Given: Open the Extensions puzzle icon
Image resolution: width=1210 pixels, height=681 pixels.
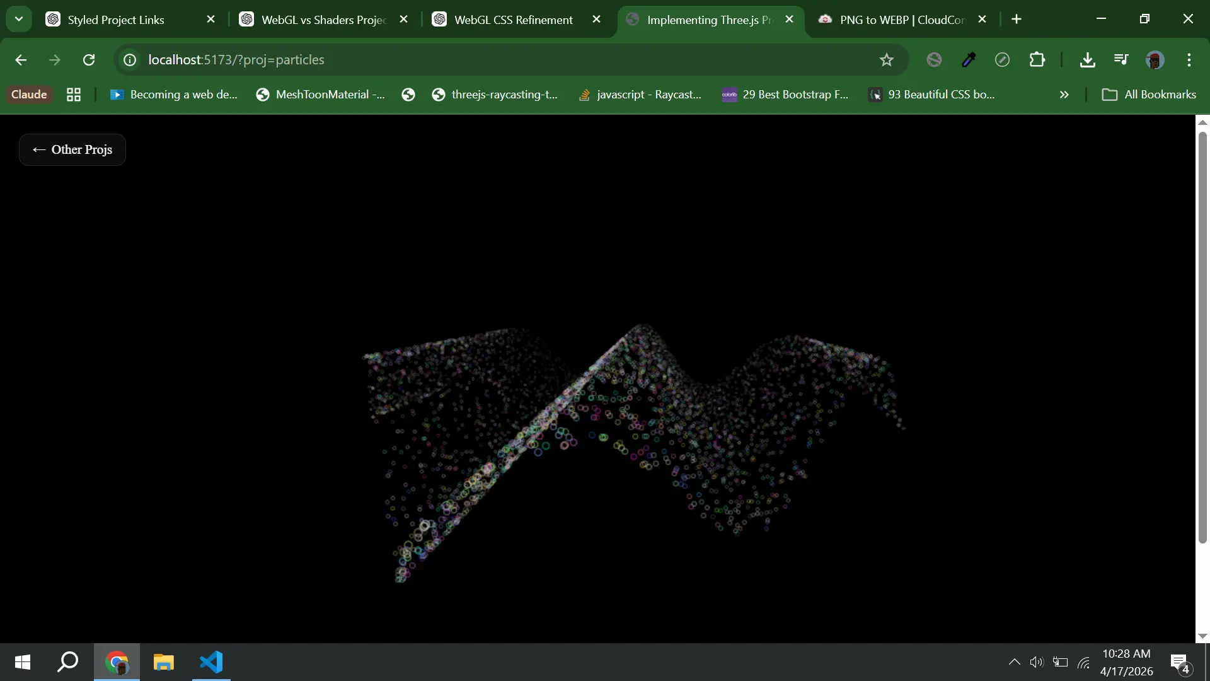Looking at the screenshot, I should click(1037, 60).
